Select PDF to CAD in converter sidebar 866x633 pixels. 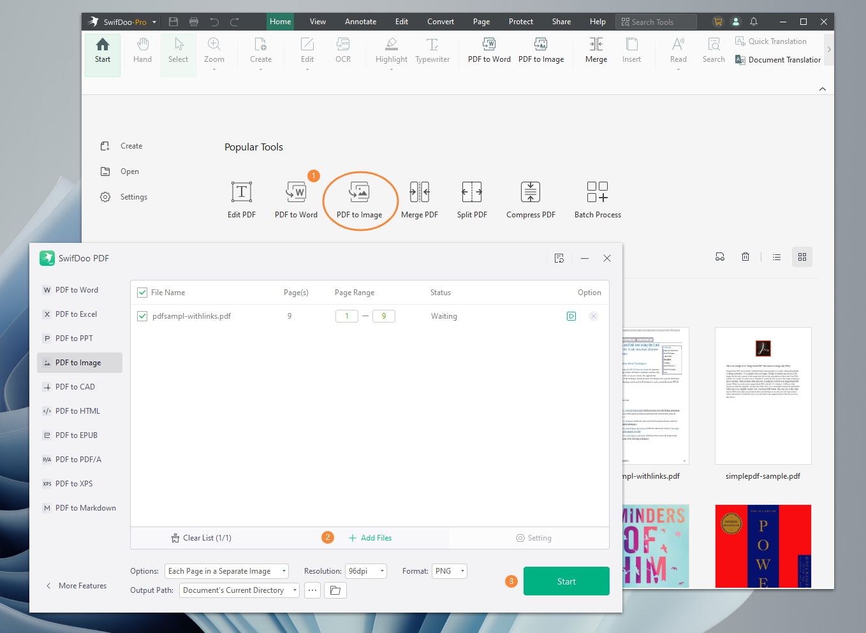(80, 387)
